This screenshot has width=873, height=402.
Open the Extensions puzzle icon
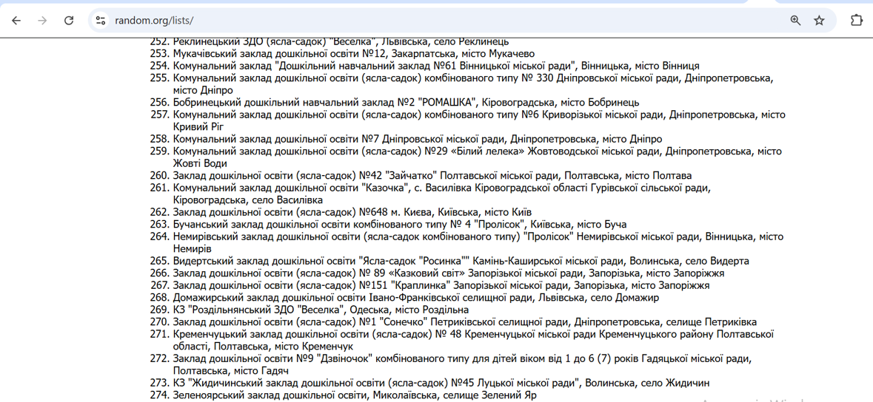pos(857,21)
